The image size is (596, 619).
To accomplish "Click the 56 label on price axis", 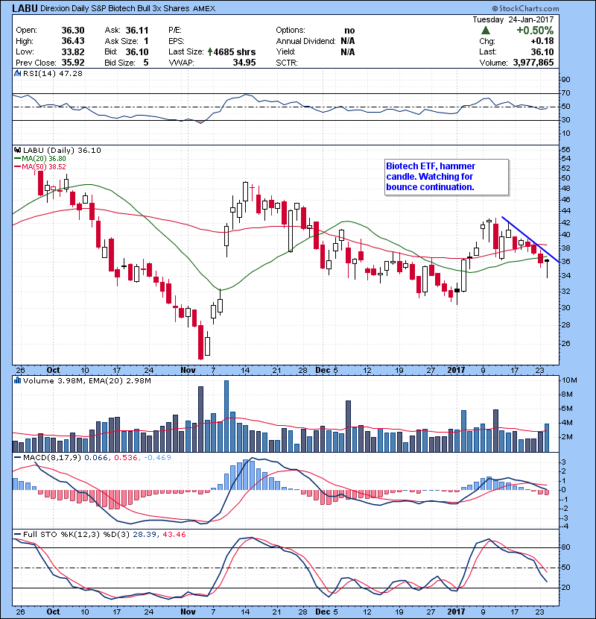I will tap(565, 149).
